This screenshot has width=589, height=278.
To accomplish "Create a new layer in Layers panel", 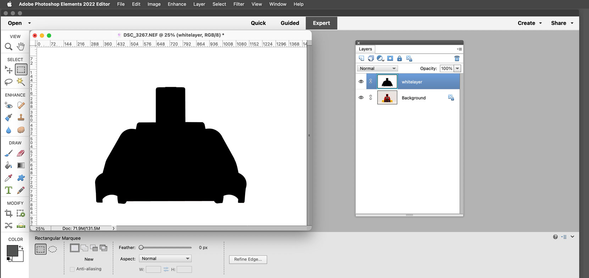I will [361, 59].
